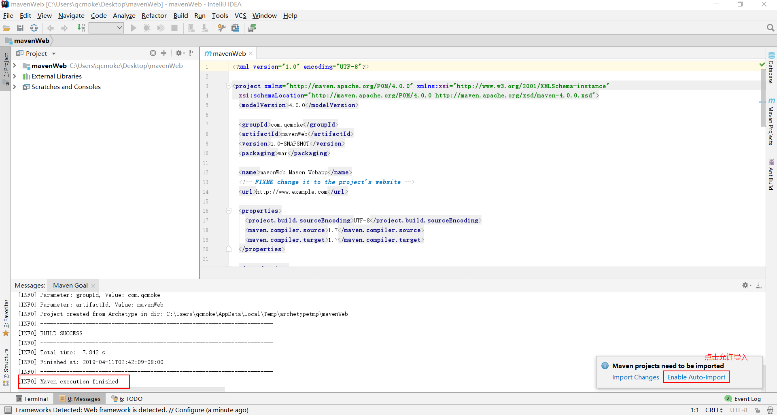Click the Synchronize refresh icon
Screen dimensions: 777x415
(x=34, y=28)
